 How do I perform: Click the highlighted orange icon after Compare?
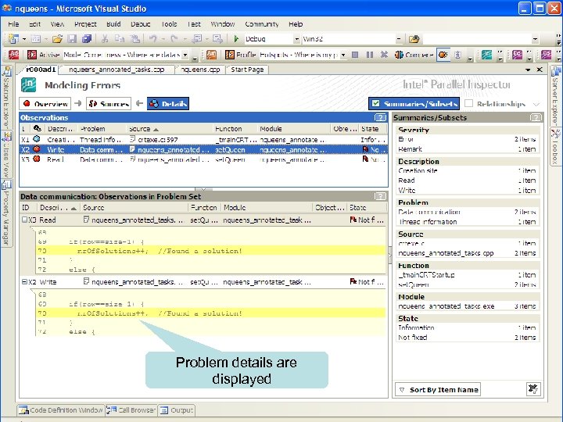pyautogui.click(x=443, y=55)
